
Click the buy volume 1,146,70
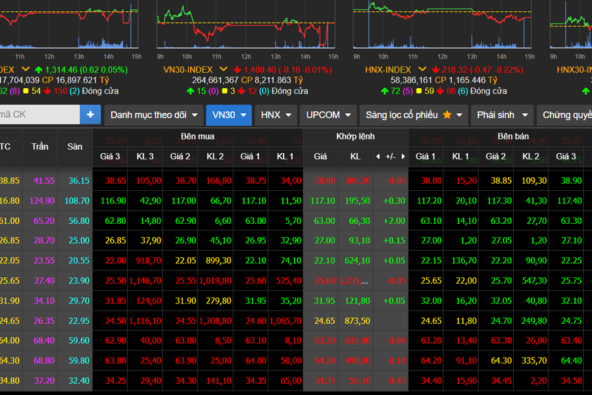tap(145, 280)
